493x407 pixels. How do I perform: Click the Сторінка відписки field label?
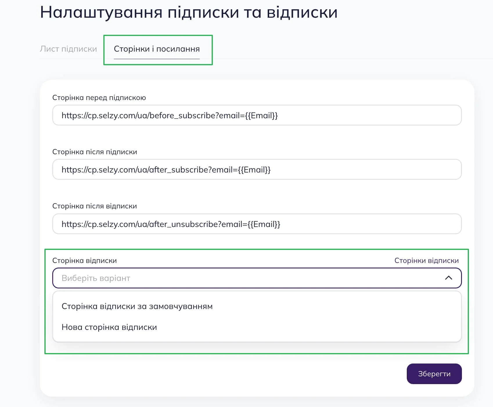click(84, 260)
